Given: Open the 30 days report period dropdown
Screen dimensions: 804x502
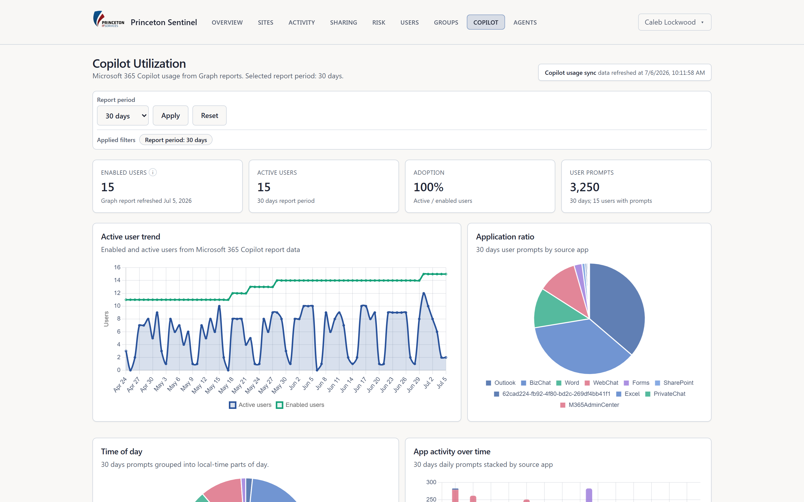Looking at the screenshot, I should 123,115.
